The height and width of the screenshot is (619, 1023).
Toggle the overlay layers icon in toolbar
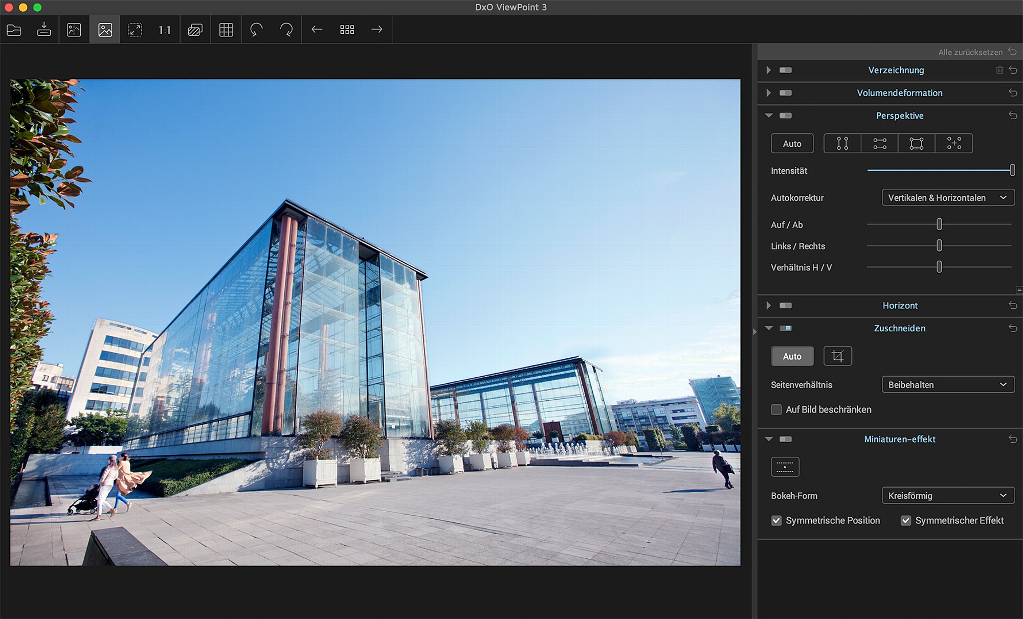point(195,30)
